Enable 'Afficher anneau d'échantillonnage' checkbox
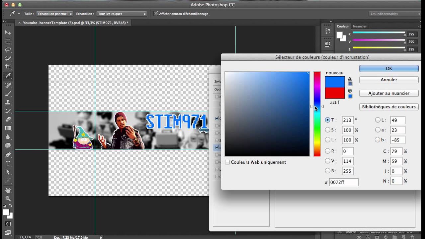Viewport: 425px width, 239px height. point(156,14)
